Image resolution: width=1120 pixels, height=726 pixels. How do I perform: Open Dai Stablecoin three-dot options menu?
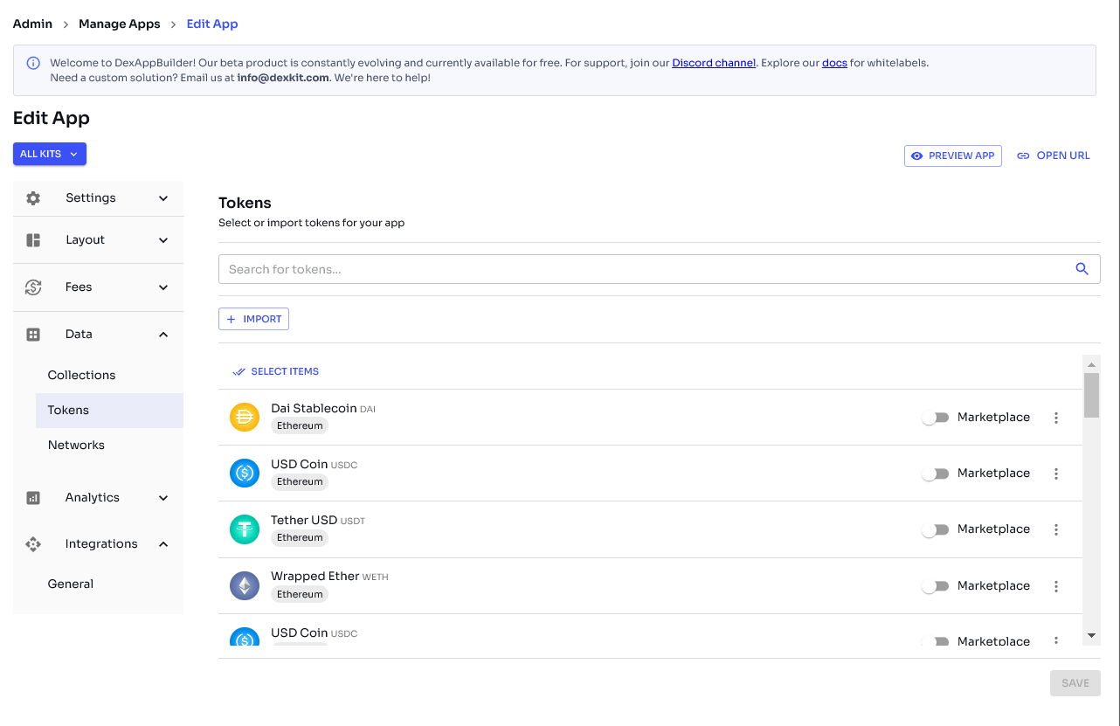(1056, 418)
